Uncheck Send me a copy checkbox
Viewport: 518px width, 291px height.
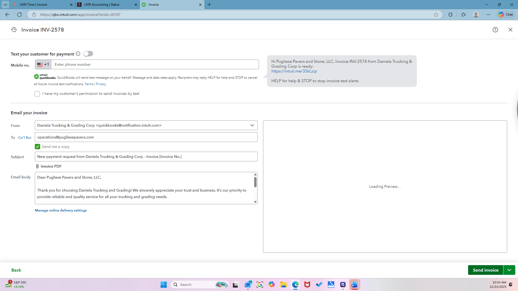tap(38, 147)
